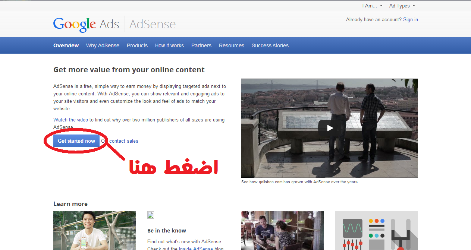The width and height of the screenshot is (471, 250).
Task: Click the Google Ads logo
Action: tap(86, 24)
